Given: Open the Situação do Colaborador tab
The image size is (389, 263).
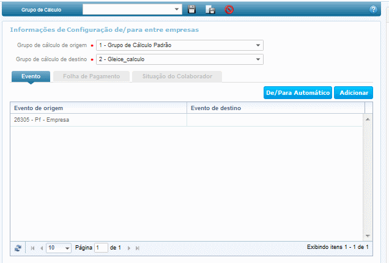Looking at the screenshot, I should click(x=177, y=76).
